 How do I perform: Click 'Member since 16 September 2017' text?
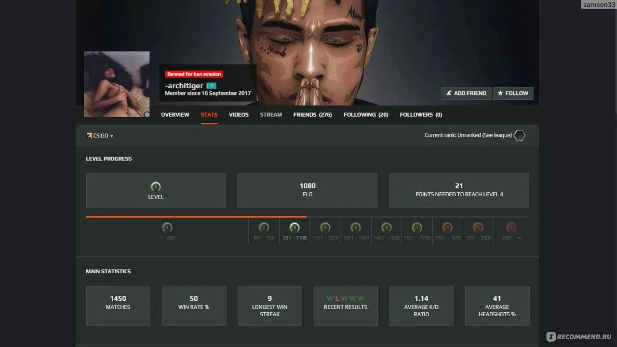[208, 93]
